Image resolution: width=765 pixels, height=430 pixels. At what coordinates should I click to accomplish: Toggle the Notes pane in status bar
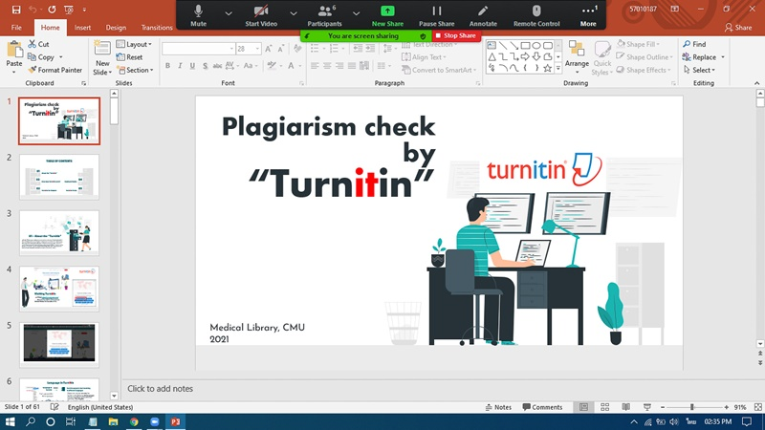(497, 407)
